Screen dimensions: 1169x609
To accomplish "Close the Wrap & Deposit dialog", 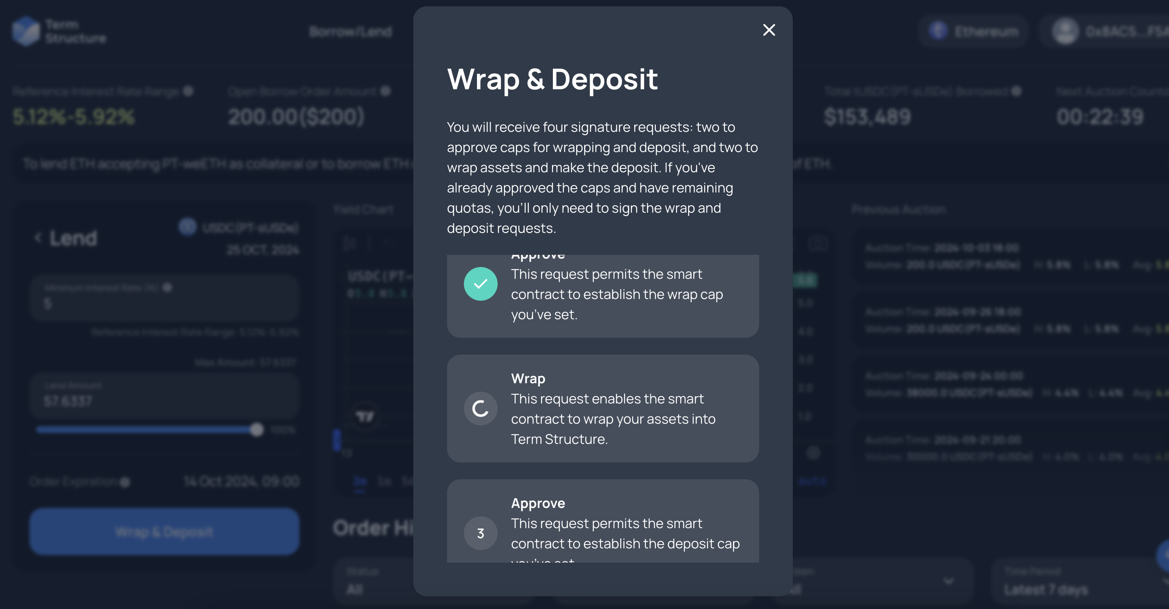I will [x=769, y=30].
